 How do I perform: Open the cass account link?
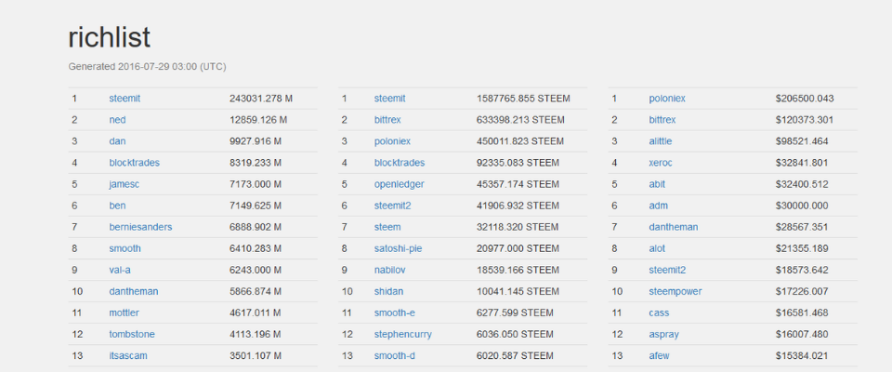(x=659, y=313)
